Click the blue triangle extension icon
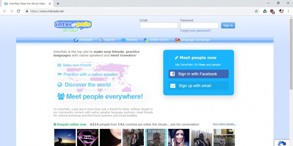Image resolution: width=293 pixels, height=146 pixels. coord(265,11)
